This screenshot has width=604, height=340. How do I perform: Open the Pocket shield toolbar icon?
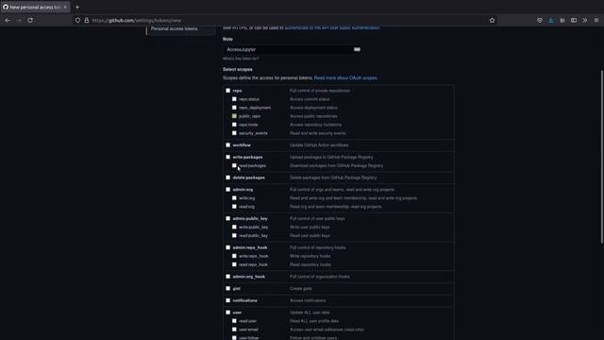coord(540,20)
